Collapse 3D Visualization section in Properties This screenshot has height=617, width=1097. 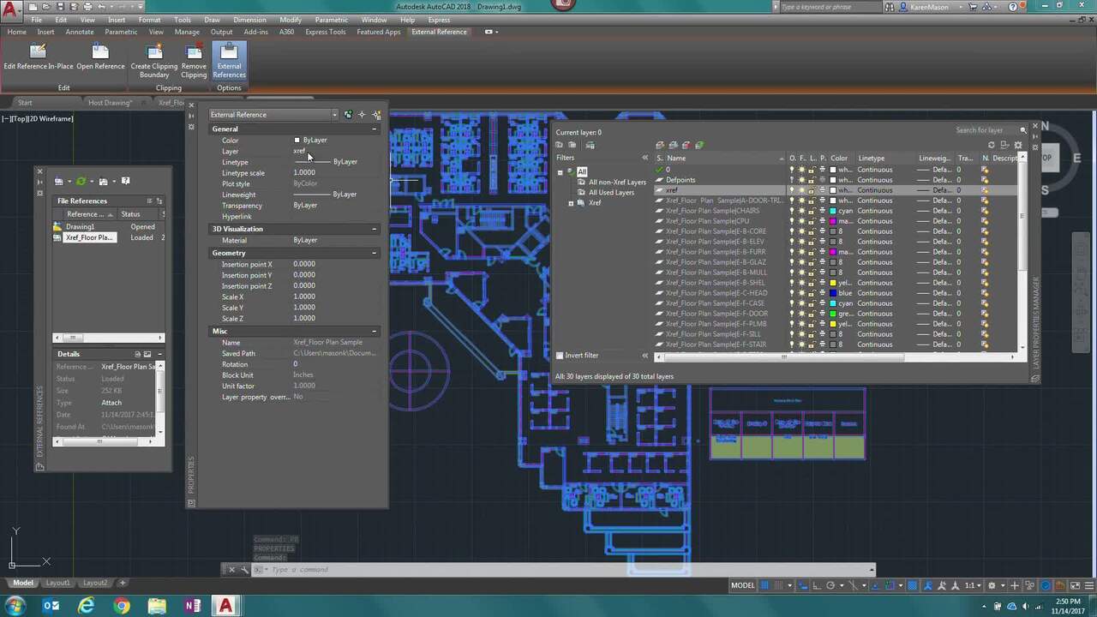pyautogui.click(x=375, y=229)
